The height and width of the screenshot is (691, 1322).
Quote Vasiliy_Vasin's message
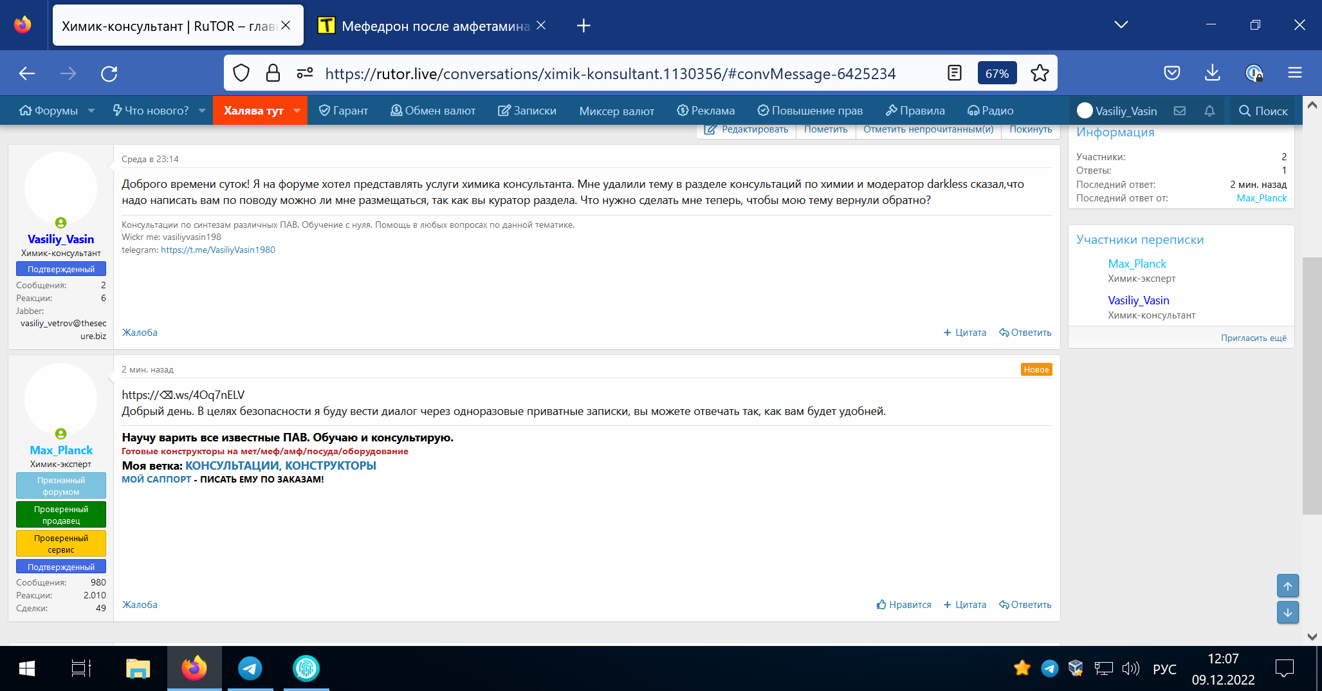[x=965, y=333]
